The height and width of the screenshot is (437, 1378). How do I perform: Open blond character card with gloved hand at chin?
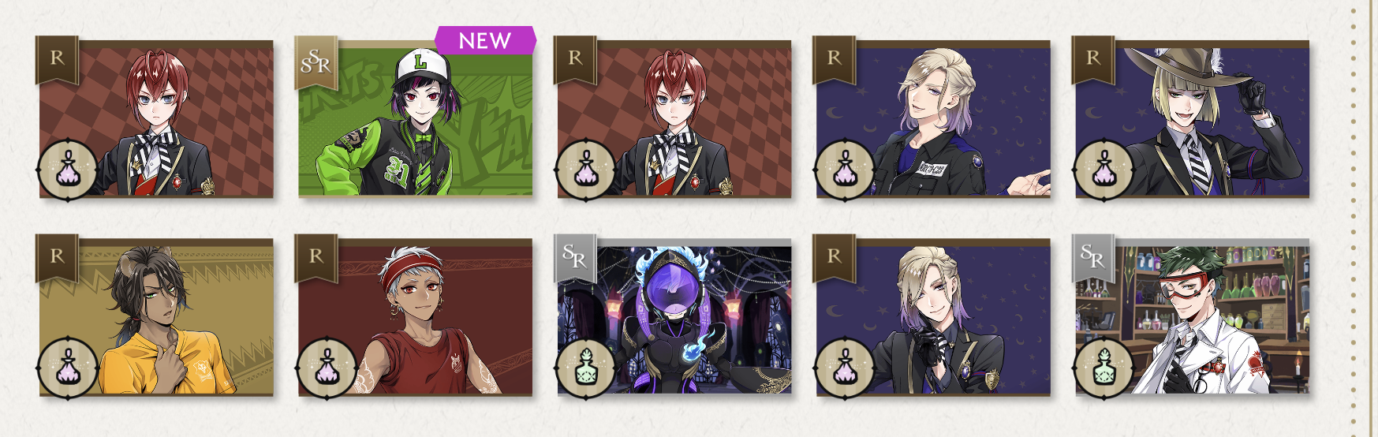click(x=933, y=316)
